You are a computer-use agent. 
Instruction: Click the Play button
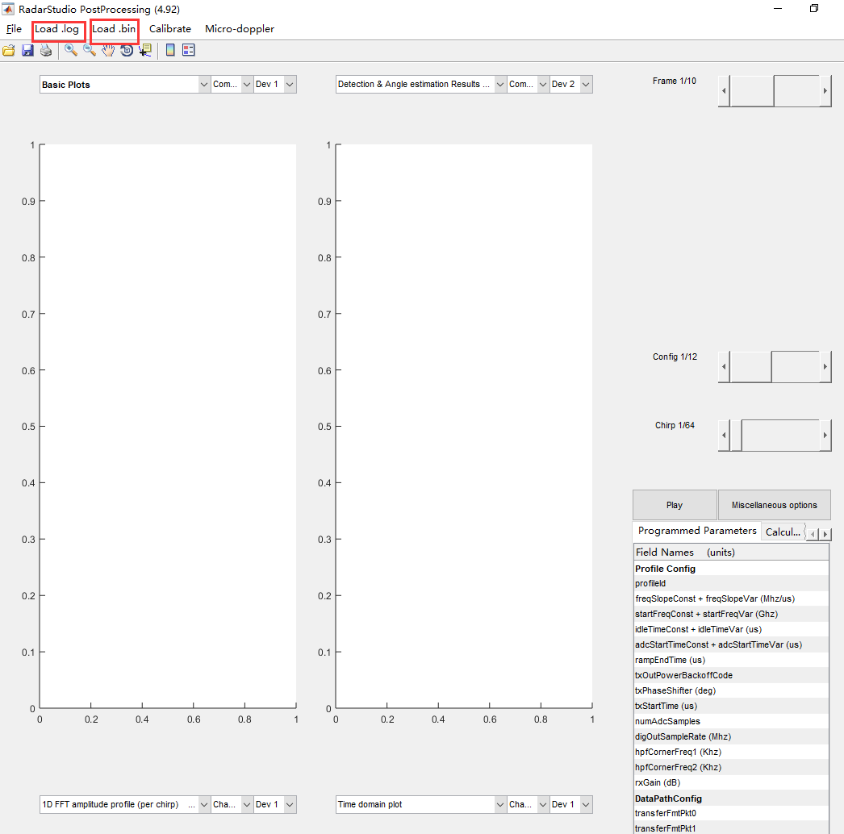[x=675, y=505]
